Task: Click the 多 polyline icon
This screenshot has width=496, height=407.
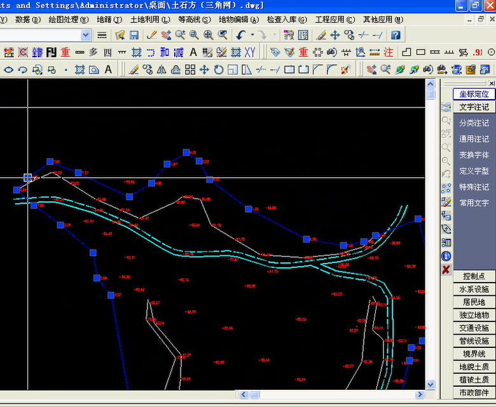Action: coord(93,52)
